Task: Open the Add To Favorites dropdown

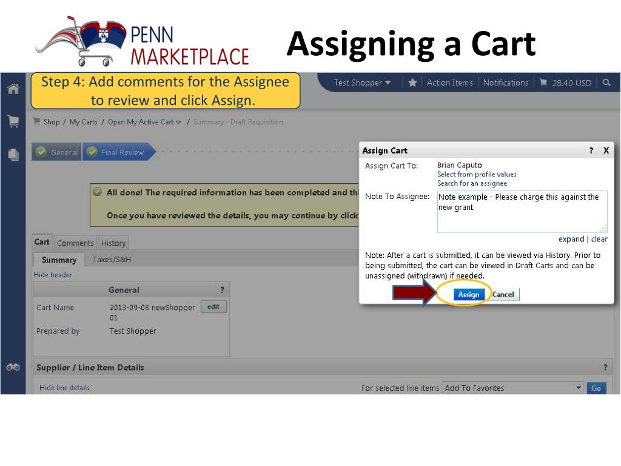Action: tap(513, 388)
